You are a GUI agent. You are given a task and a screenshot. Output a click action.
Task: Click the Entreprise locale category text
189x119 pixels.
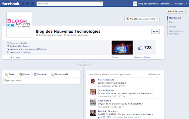19,43
